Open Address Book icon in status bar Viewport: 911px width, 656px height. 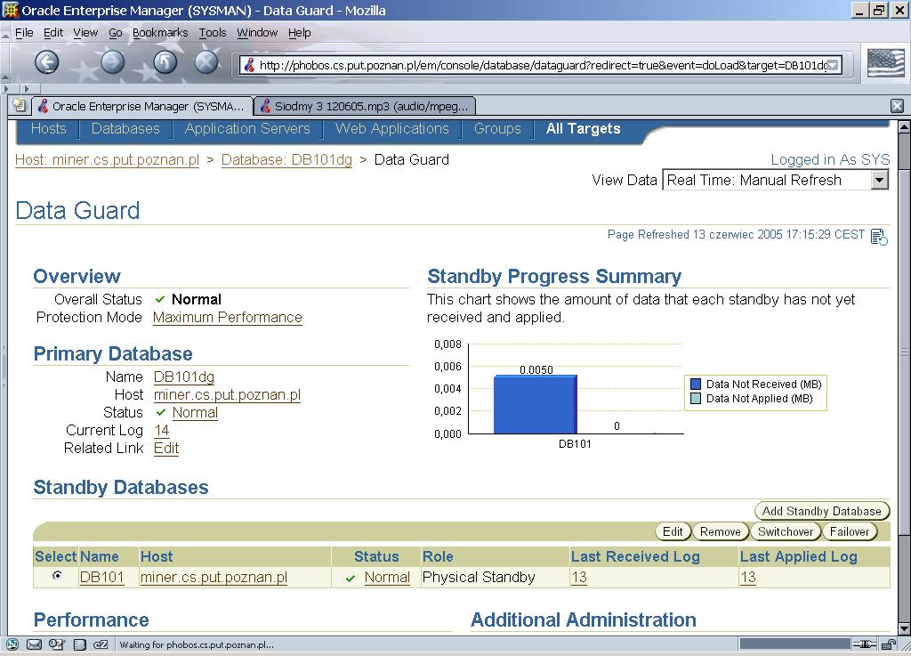pos(79,644)
